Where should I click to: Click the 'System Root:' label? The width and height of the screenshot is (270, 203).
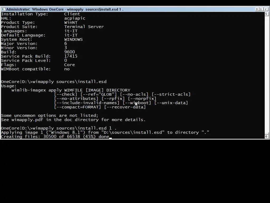pyautogui.click(x=17, y=39)
